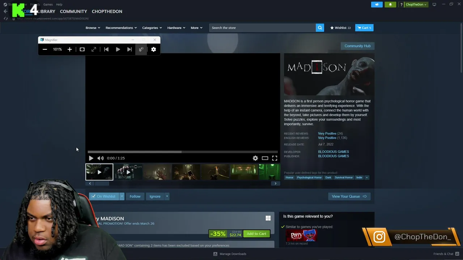Mute the trailer video audio
This screenshot has width=463, height=260.
101,158
